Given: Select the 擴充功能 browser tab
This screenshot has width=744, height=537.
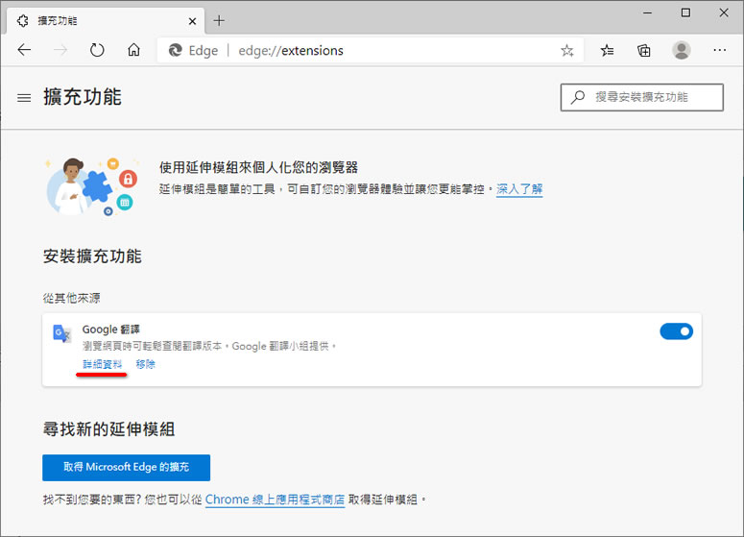Looking at the screenshot, I should (x=106, y=21).
